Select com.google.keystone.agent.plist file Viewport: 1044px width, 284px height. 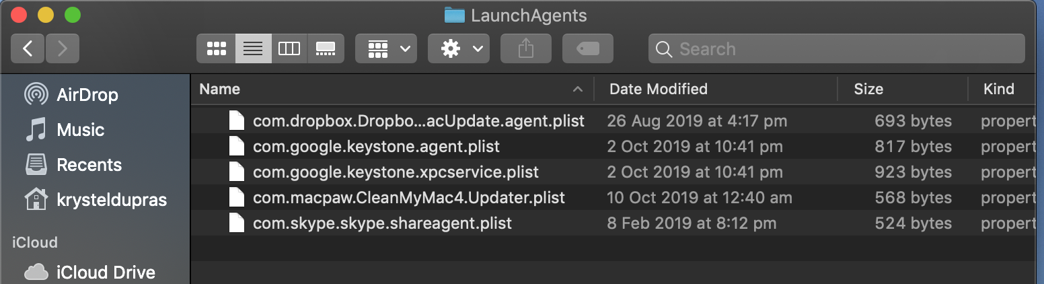tap(376, 146)
